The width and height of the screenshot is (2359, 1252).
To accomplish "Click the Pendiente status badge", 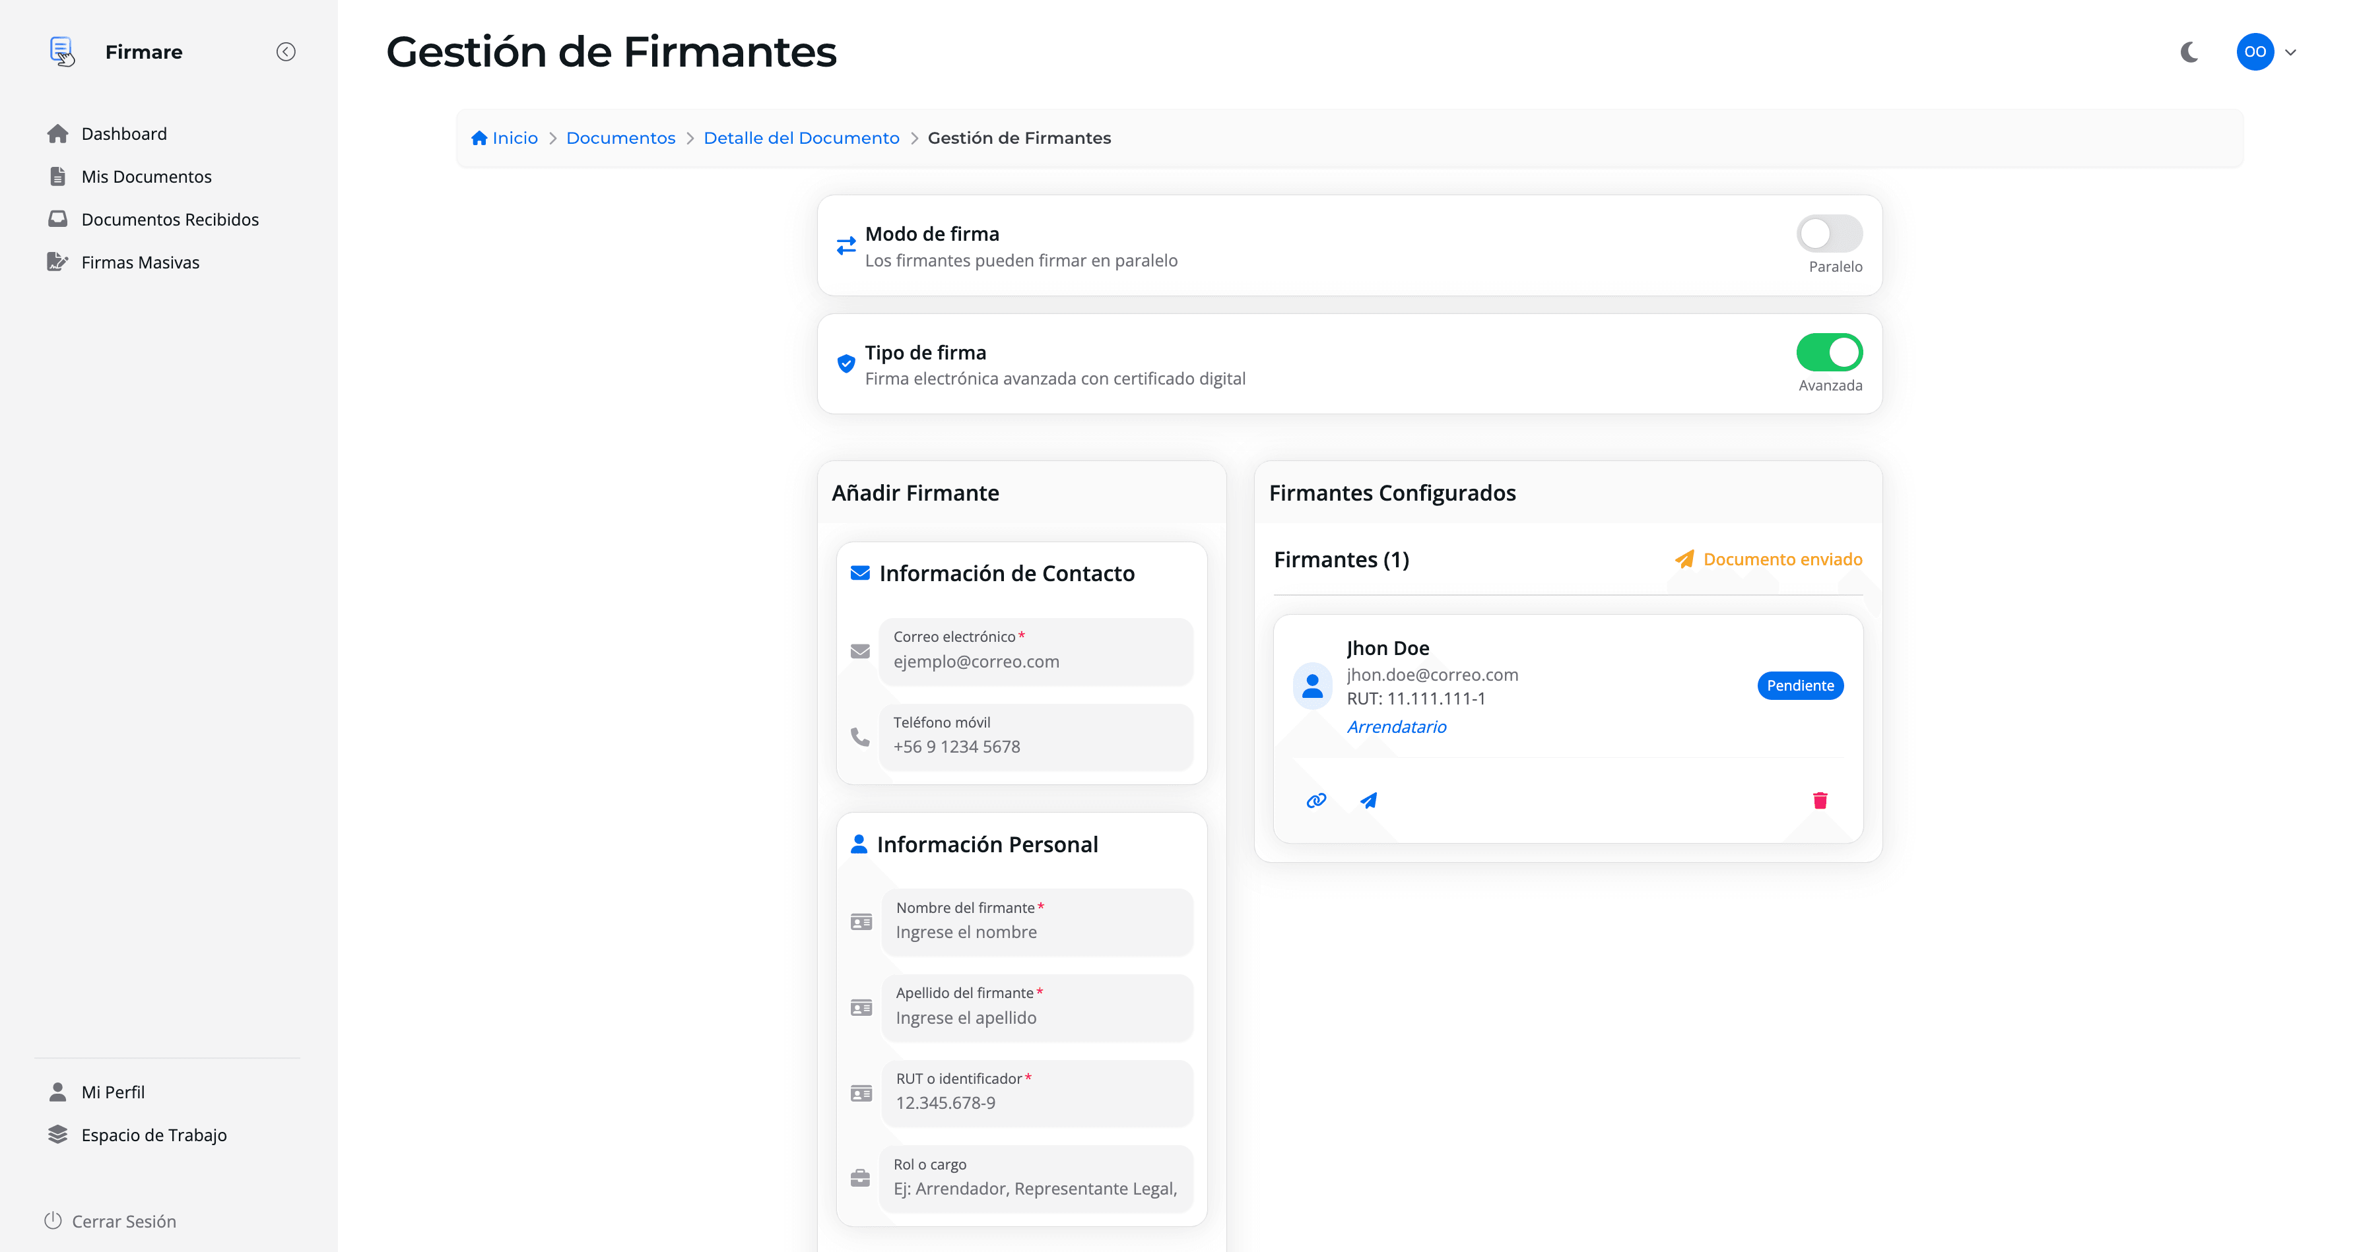I will point(1799,685).
